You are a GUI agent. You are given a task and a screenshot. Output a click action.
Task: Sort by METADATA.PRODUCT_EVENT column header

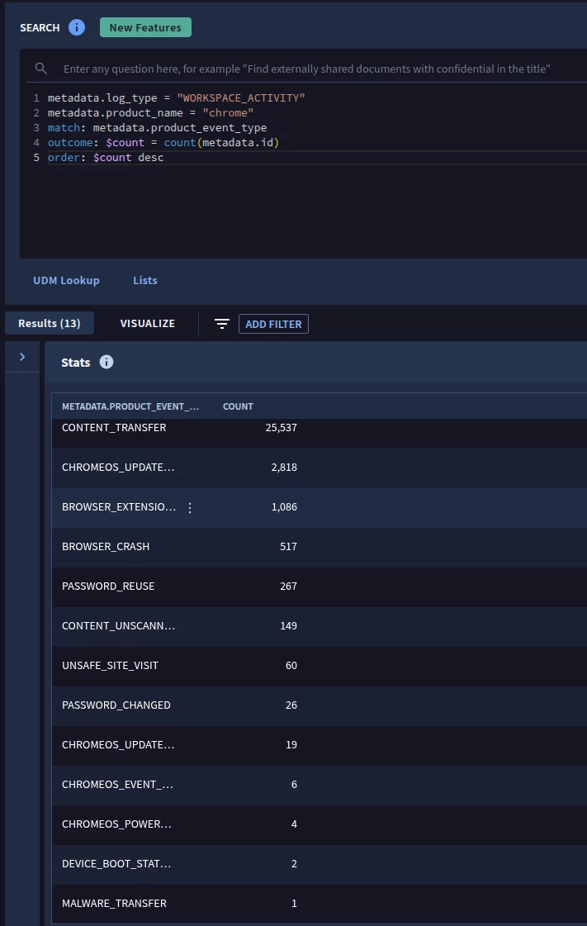point(130,406)
